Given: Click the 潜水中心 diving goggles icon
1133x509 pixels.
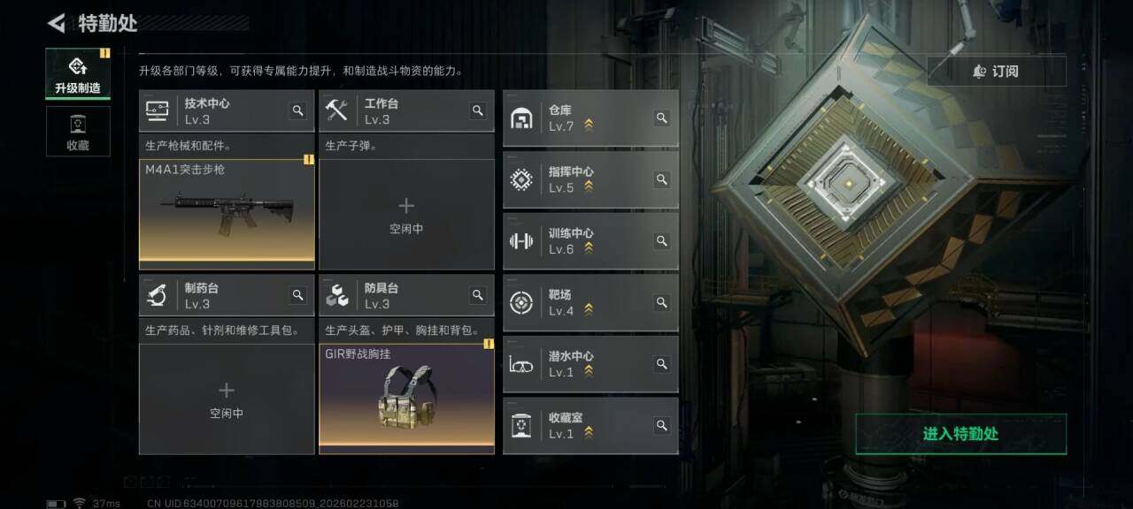Looking at the screenshot, I should pyautogui.click(x=521, y=364).
